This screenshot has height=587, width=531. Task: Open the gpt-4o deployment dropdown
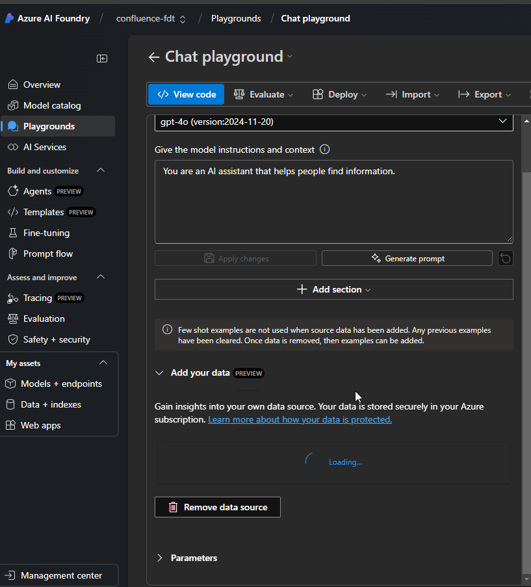tap(334, 122)
